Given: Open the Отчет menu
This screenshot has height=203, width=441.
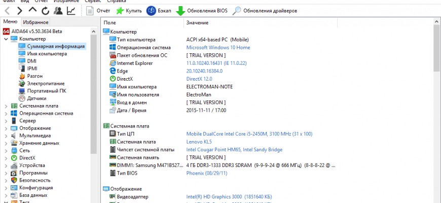Looking at the screenshot, I should click(41, 1).
